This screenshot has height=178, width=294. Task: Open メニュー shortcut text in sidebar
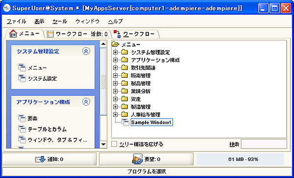[x=37, y=68]
